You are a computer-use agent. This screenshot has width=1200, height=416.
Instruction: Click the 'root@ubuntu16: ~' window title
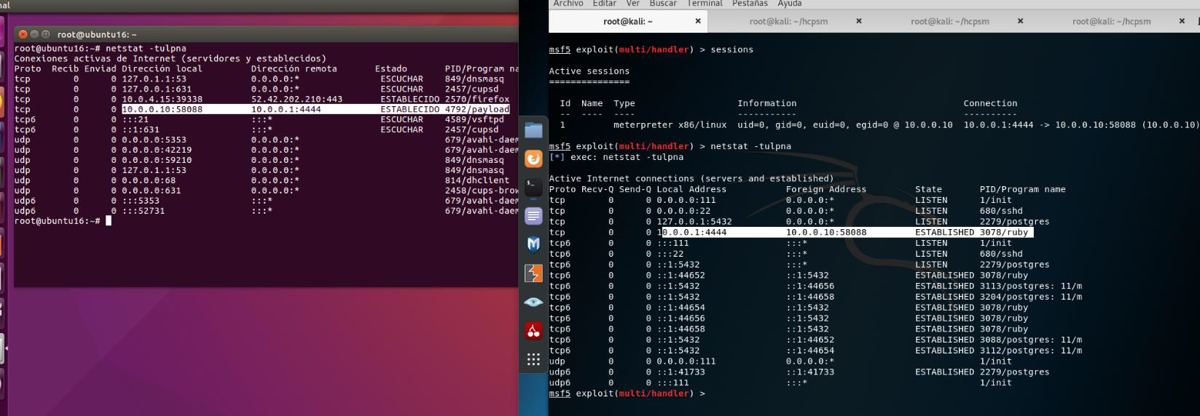point(97,34)
